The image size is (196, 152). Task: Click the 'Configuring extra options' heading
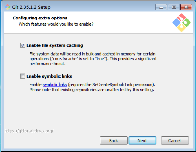(x=40, y=18)
